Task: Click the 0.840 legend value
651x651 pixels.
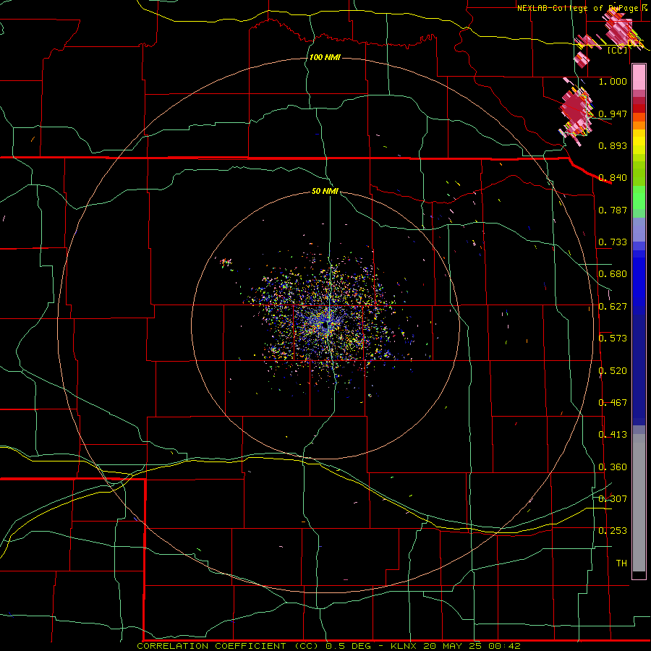Action: pos(613,178)
